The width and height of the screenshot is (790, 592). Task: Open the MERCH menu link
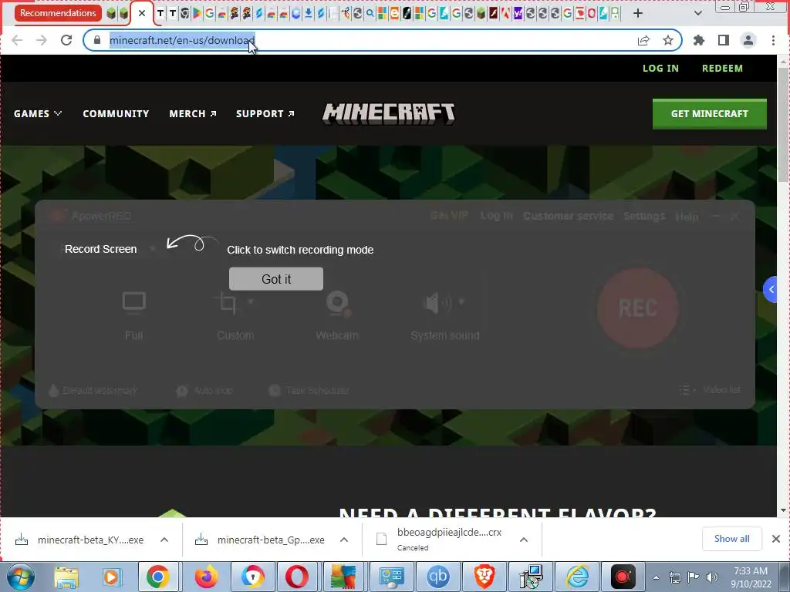click(193, 114)
